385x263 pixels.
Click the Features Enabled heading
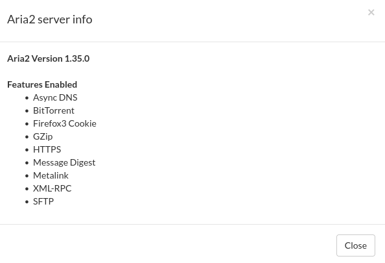click(x=42, y=84)
